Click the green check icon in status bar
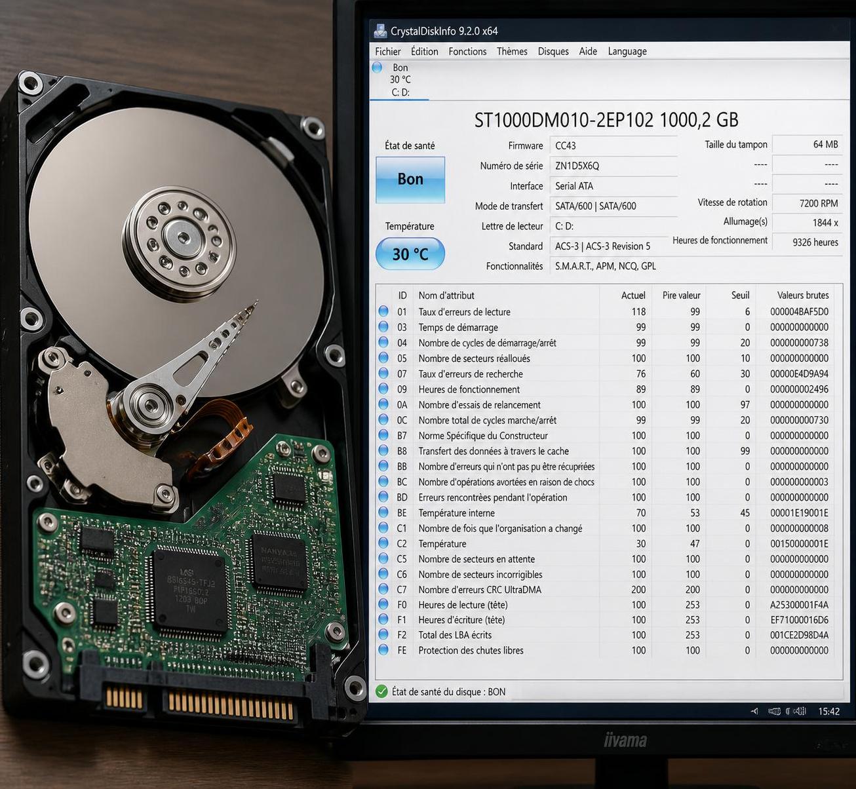 (381, 691)
